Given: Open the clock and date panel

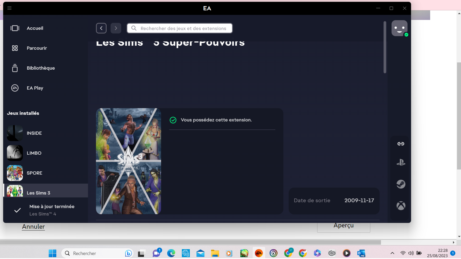Looking at the screenshot, I should 437,253.
